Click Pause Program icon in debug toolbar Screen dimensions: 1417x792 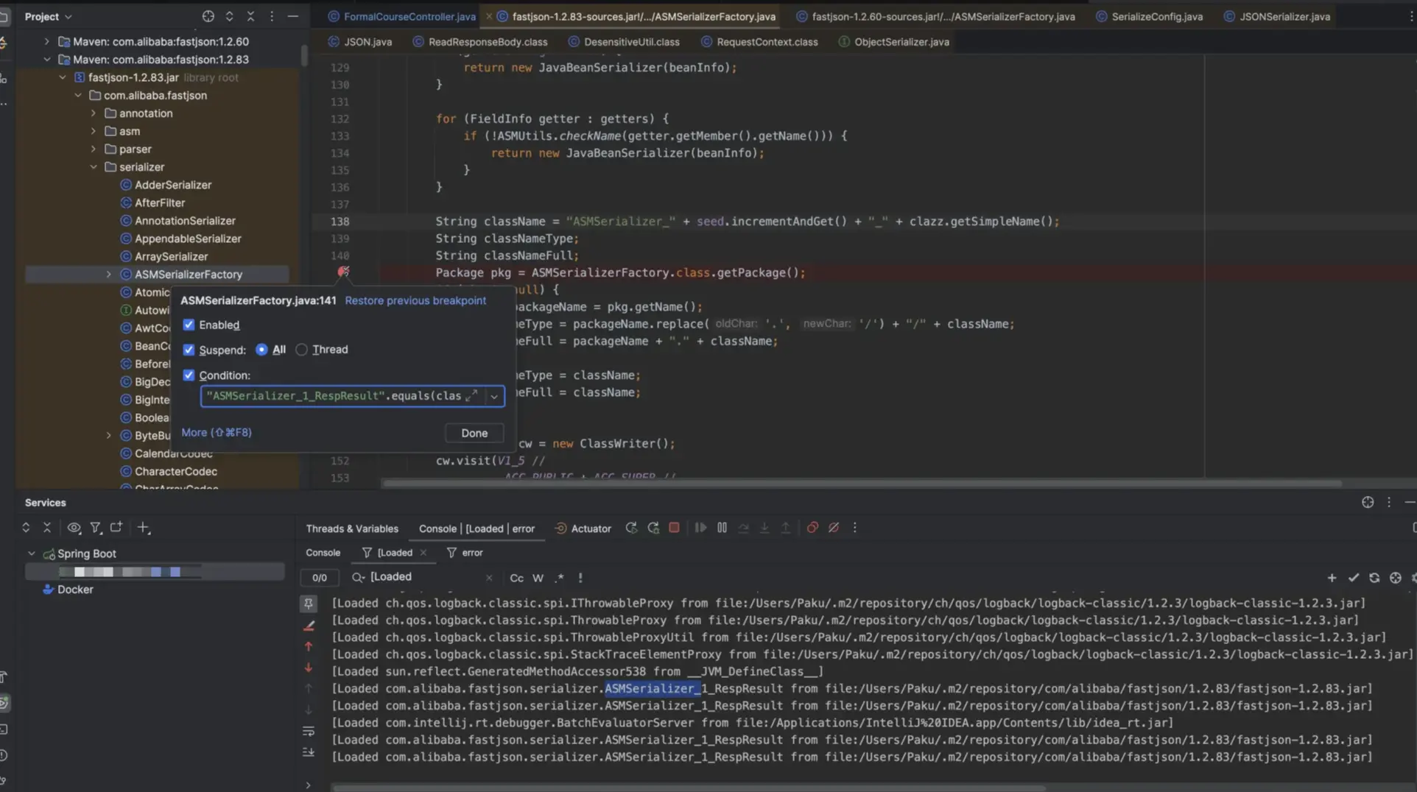pos(722,528)
